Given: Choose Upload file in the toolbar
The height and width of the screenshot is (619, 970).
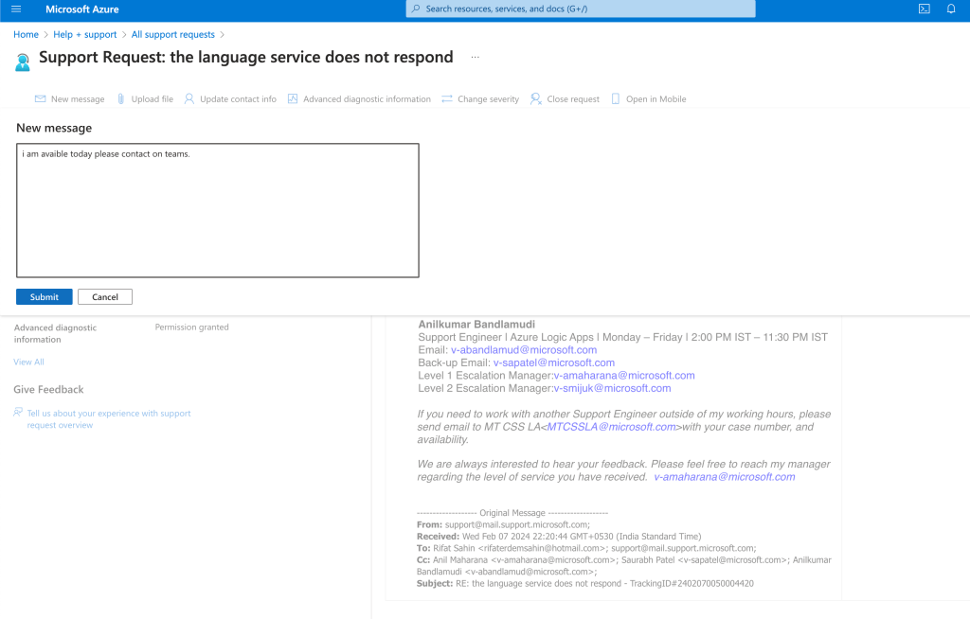Looking at the screenshot, I should [x=145, y=99].
